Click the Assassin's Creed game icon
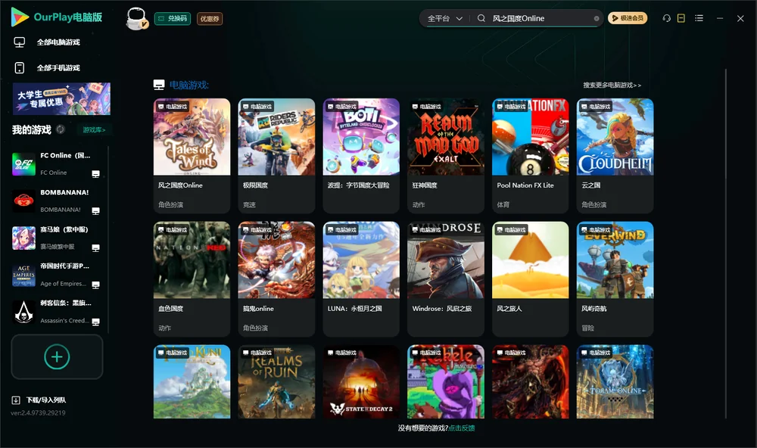Viewport: 757px width, 448px height. click(23, 312)
